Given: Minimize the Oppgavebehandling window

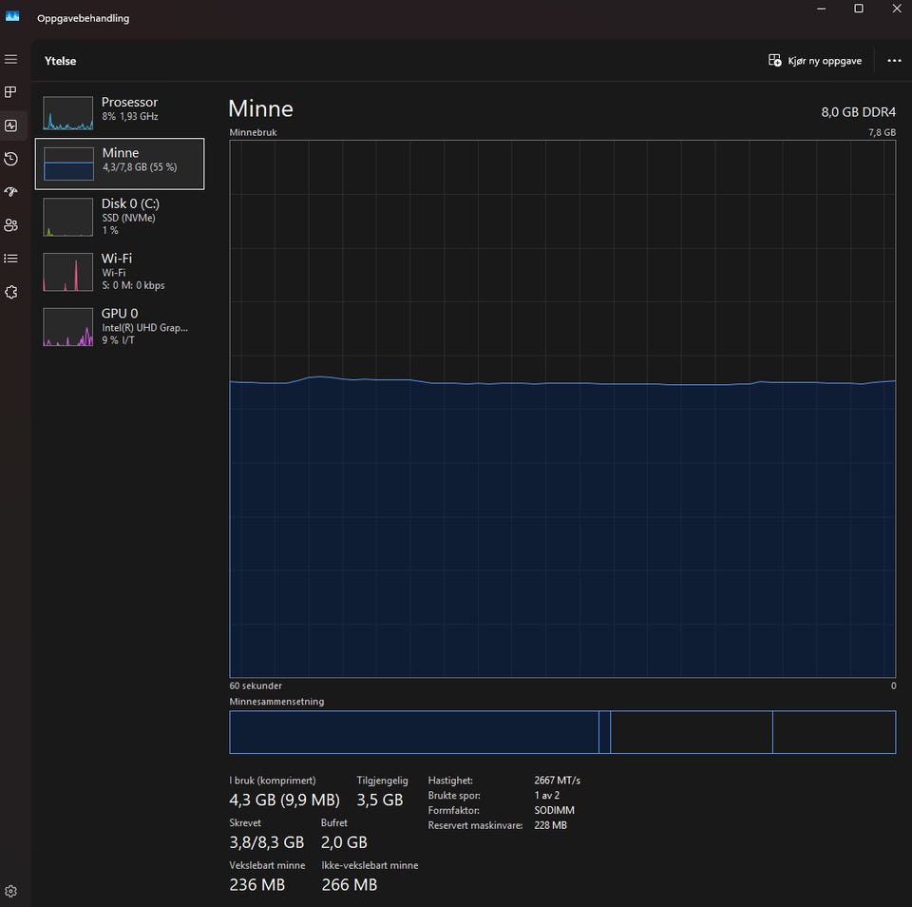Looking at the screenshot, I should [821, 9].
